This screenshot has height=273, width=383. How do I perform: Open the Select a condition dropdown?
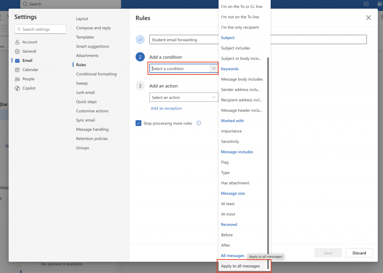point(183,68)
